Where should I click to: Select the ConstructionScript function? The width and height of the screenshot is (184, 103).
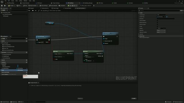pyautogui.click(x=6, y=54)
